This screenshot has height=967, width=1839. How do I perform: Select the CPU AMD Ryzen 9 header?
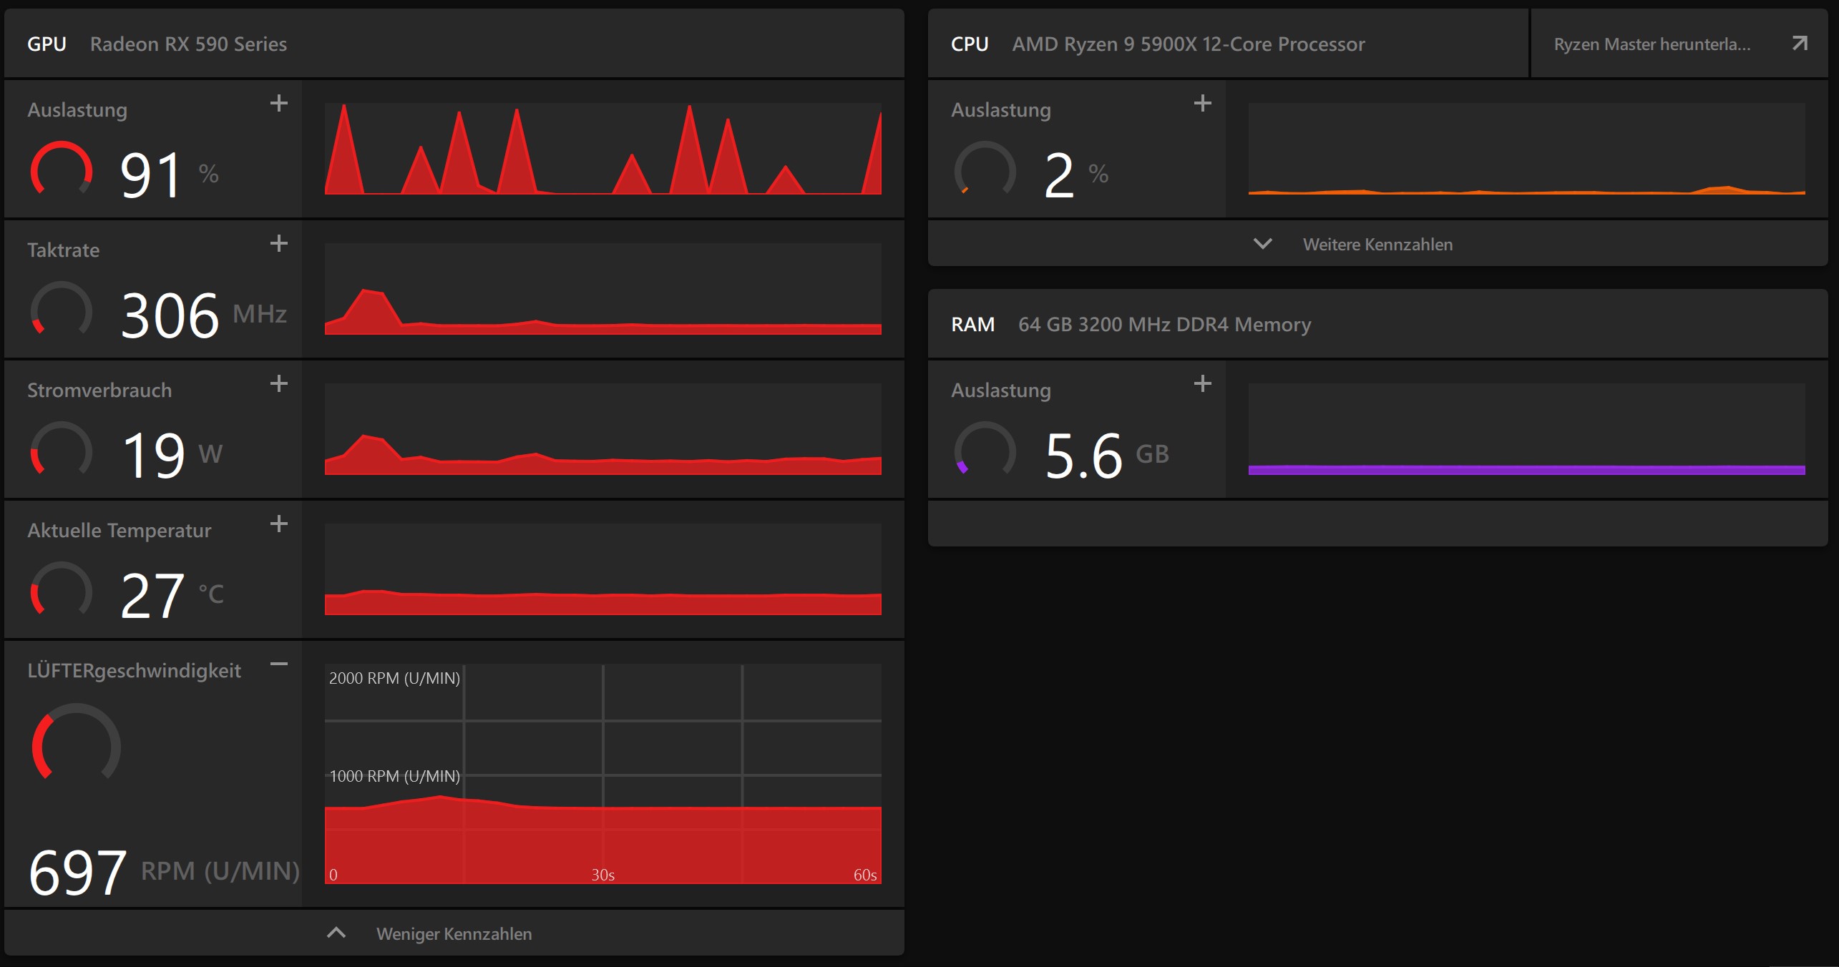1188,44
